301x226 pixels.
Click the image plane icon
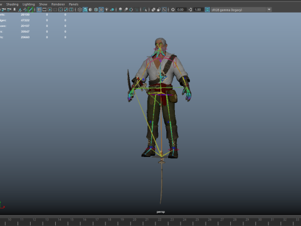click(20, 9)
